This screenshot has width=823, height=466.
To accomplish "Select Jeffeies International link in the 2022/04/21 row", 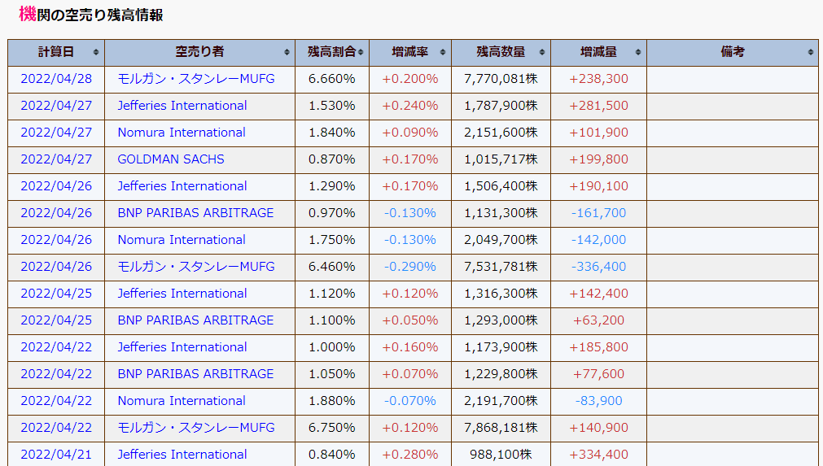I will [x=182, y=455].
